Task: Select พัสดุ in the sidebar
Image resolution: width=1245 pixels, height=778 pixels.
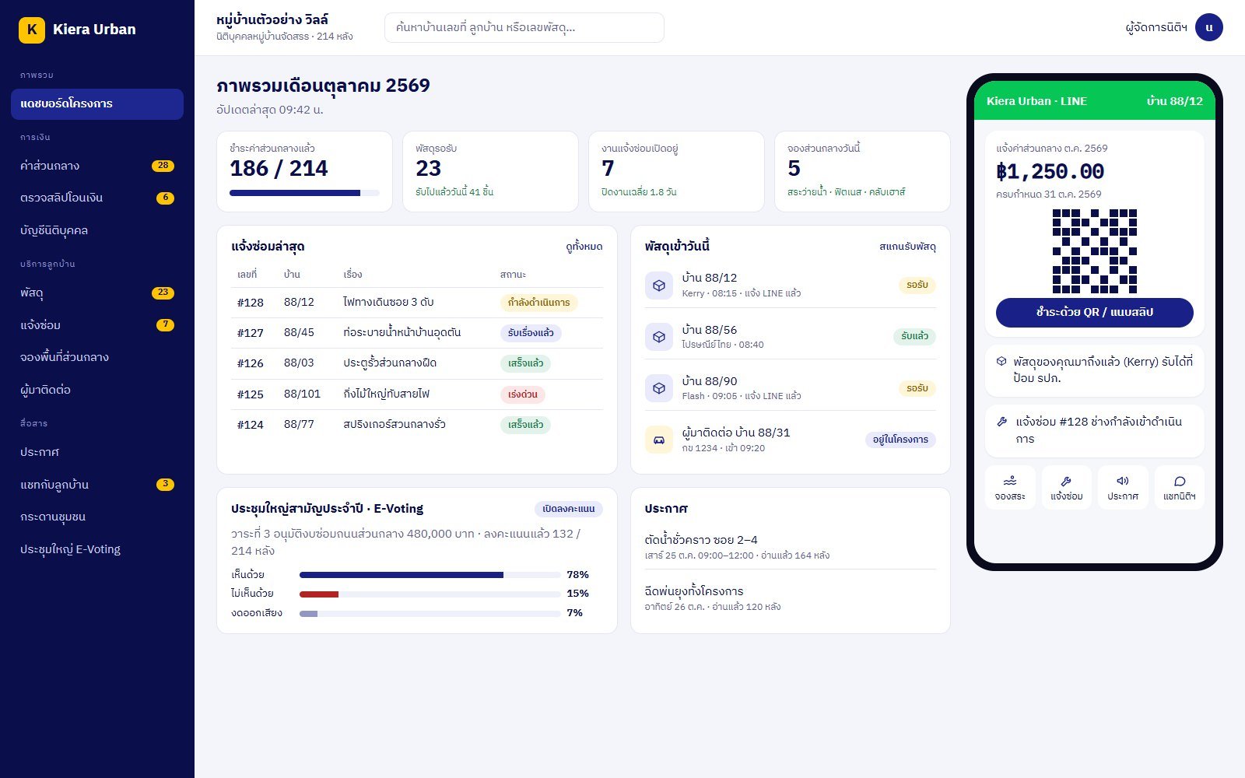Action: click(97, 293)
